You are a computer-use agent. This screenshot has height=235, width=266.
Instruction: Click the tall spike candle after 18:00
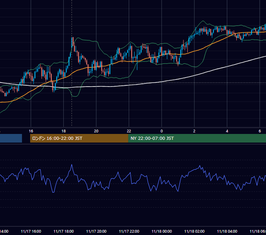point(72,42)
